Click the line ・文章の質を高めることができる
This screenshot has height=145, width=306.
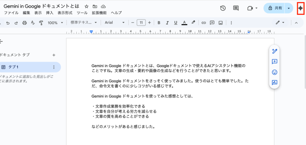coord(120,117)
